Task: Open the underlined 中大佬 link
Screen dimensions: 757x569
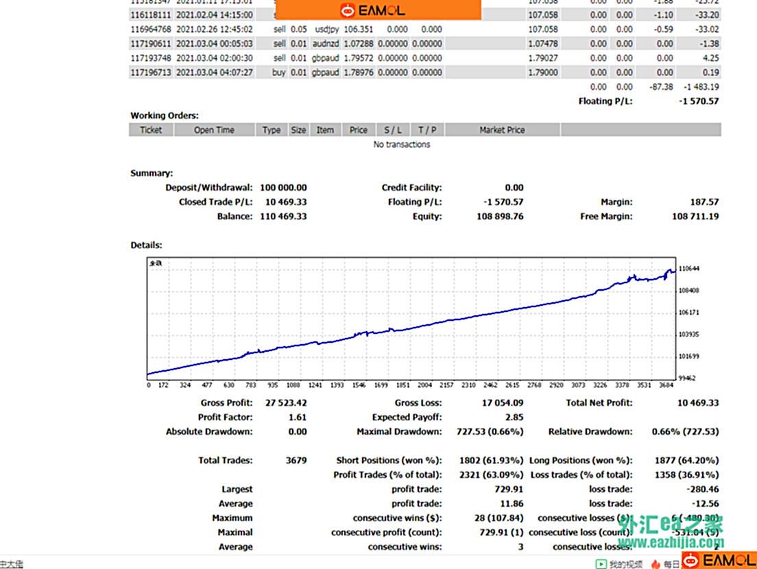Action: click(12, 564)
